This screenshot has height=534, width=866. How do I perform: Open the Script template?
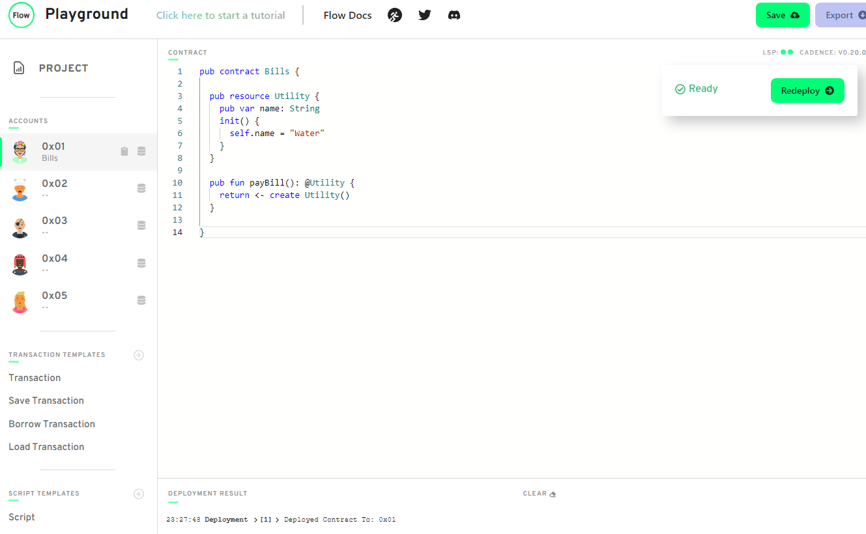tap(22, 517)
